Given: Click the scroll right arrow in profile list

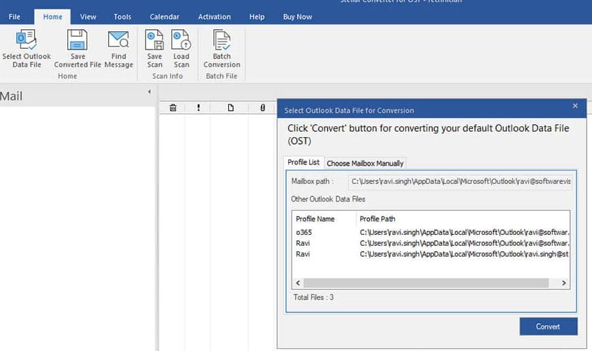Looking at the screenshot, I should click(563, 282).
